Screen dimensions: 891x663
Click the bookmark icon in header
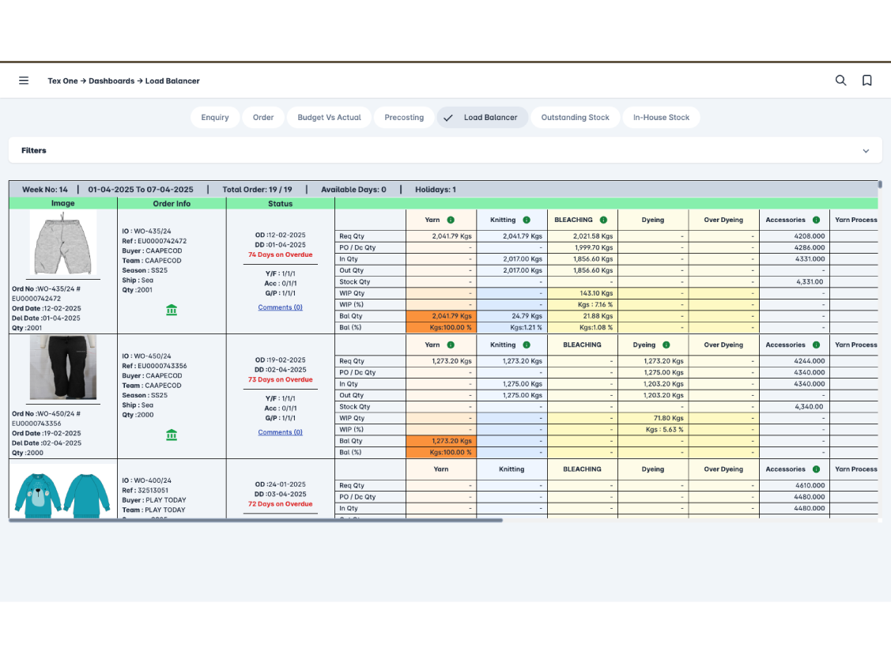pos(866,81)
